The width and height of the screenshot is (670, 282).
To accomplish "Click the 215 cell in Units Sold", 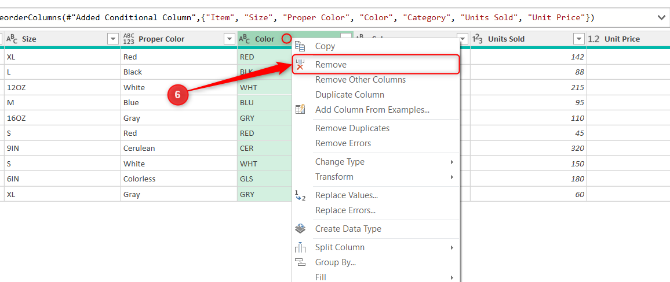I will pyautogui.click(x=528, y=87).
